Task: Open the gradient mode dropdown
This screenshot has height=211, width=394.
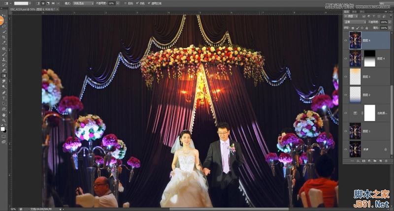Action: (x=83, y=3)
